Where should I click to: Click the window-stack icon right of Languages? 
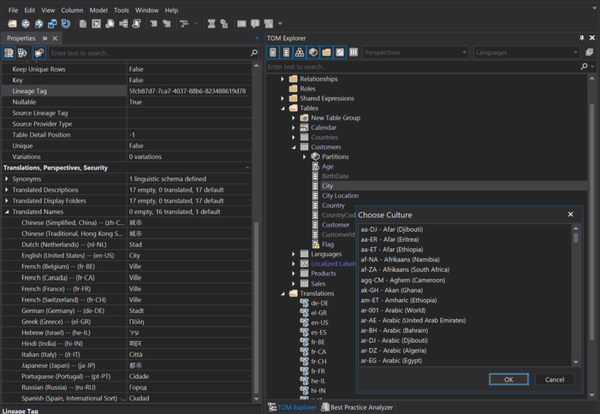coord(589,52)
